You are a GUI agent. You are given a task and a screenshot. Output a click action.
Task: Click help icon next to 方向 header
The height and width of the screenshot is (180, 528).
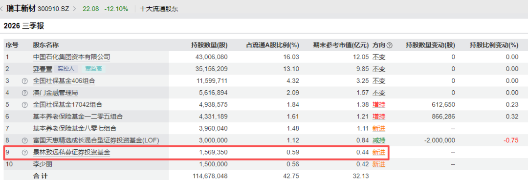coord(389,45)
